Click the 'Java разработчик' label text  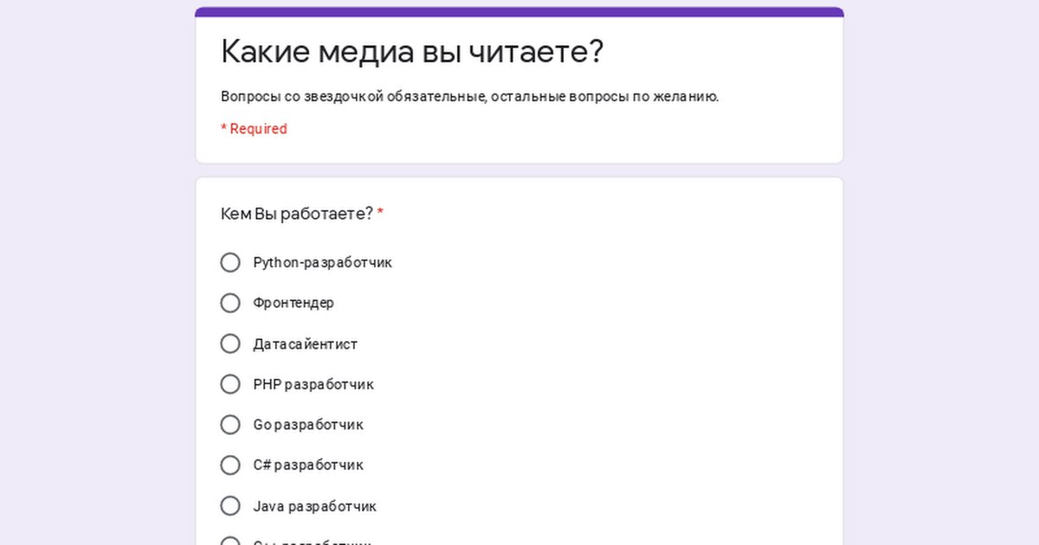point(314,506)
